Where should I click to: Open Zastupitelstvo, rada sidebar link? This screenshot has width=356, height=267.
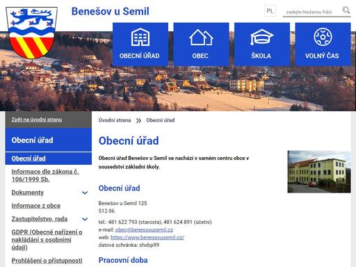[40, 219]
